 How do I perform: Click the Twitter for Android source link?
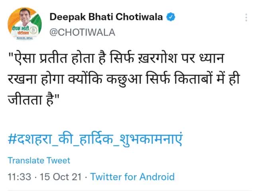click(132, 177)
